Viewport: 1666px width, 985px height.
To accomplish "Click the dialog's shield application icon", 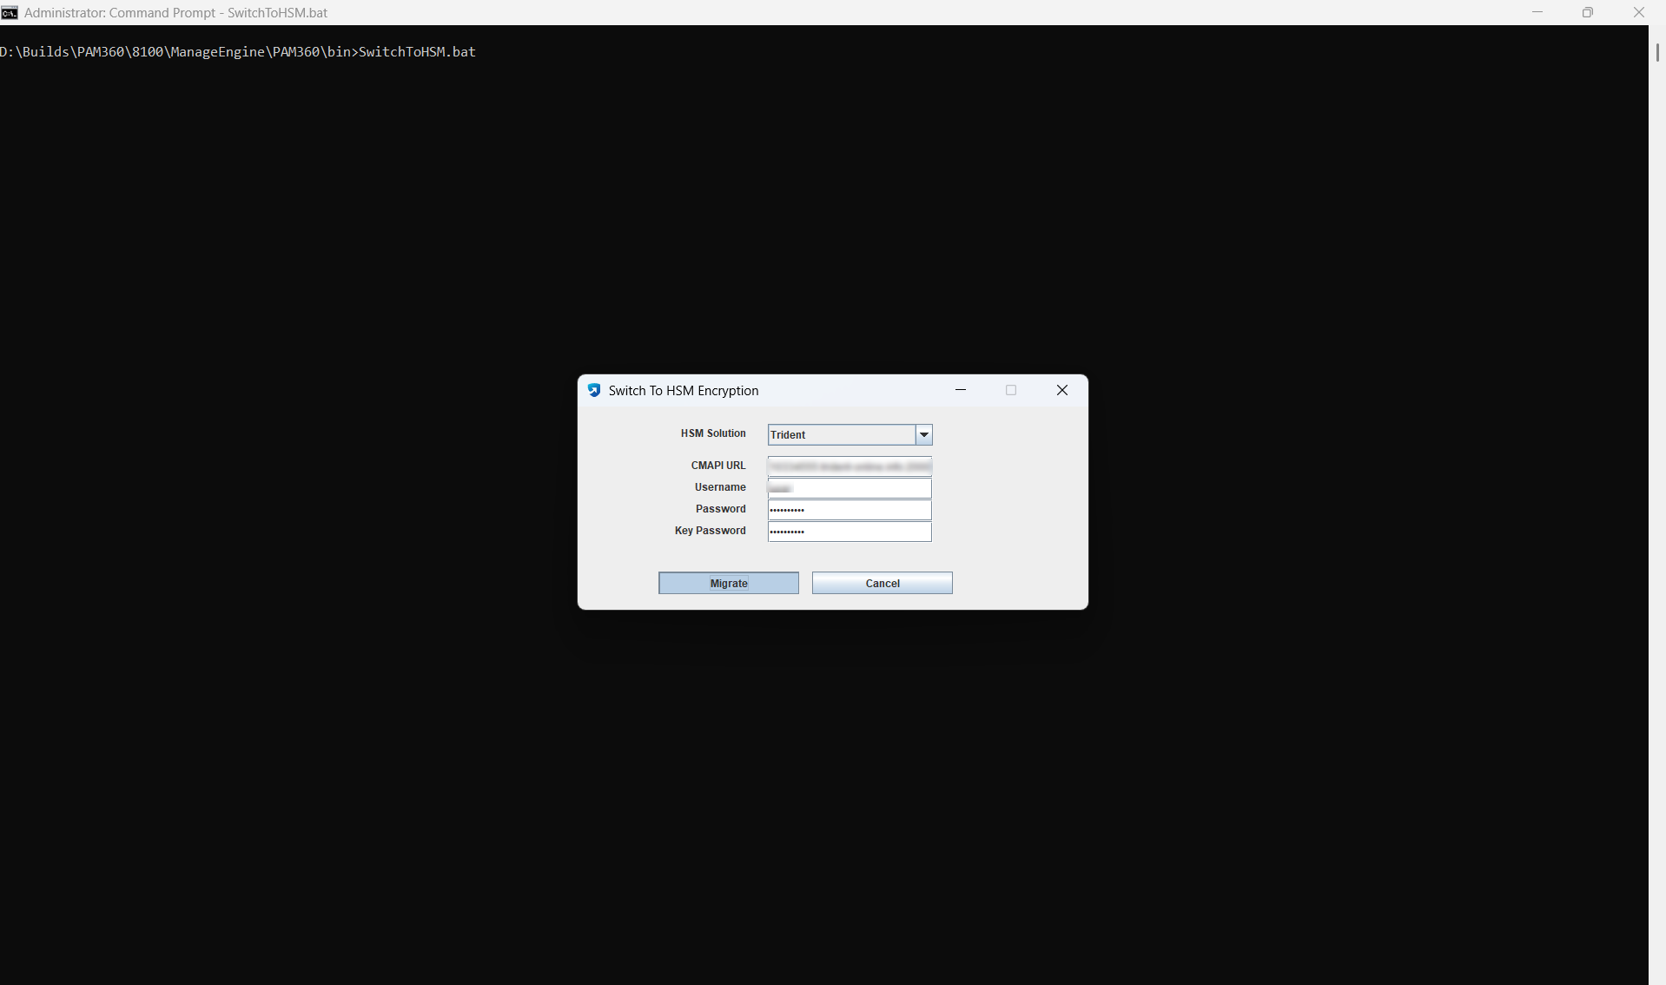I will click(594, 390).
